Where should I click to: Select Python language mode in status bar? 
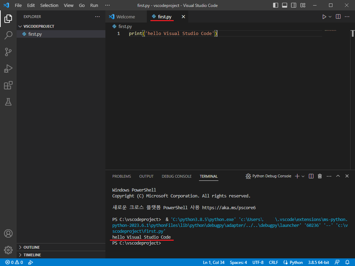click(296, 263)
